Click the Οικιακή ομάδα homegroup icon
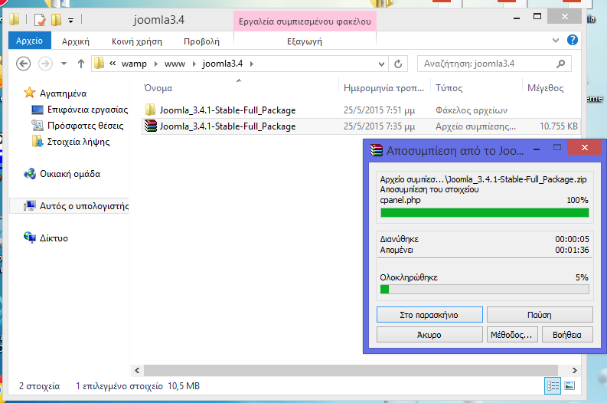This screenshot has width=607, height=403. (x=30, y=174)
